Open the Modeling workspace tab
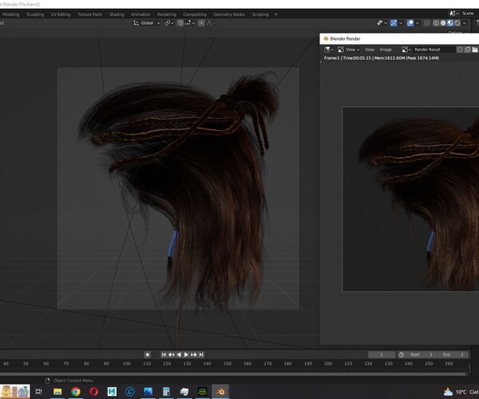 (11, 14)
